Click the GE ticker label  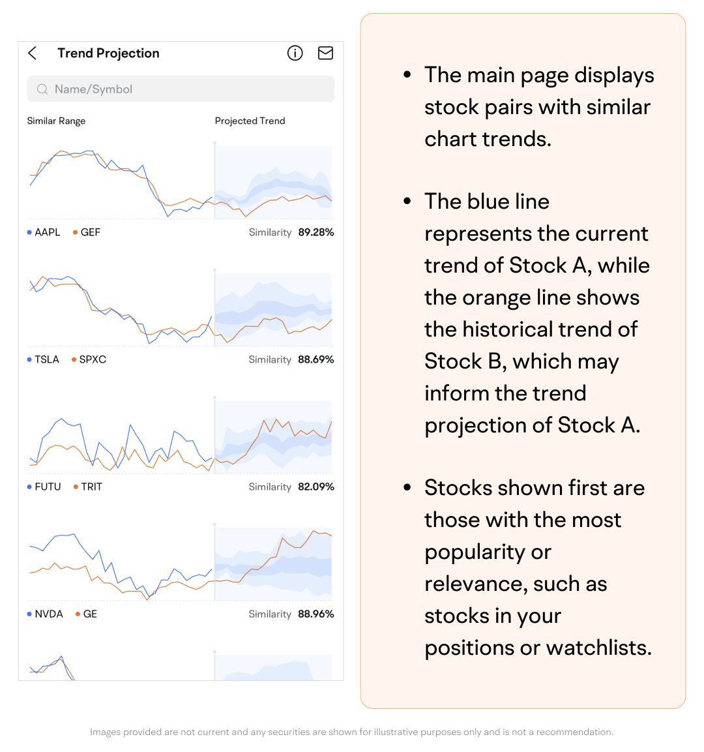(90, 614)
